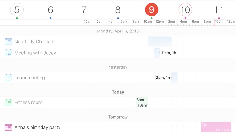236x133 pixels.
Task: Click the Fitness room 8am–10am green block
Action: point(142,102)
